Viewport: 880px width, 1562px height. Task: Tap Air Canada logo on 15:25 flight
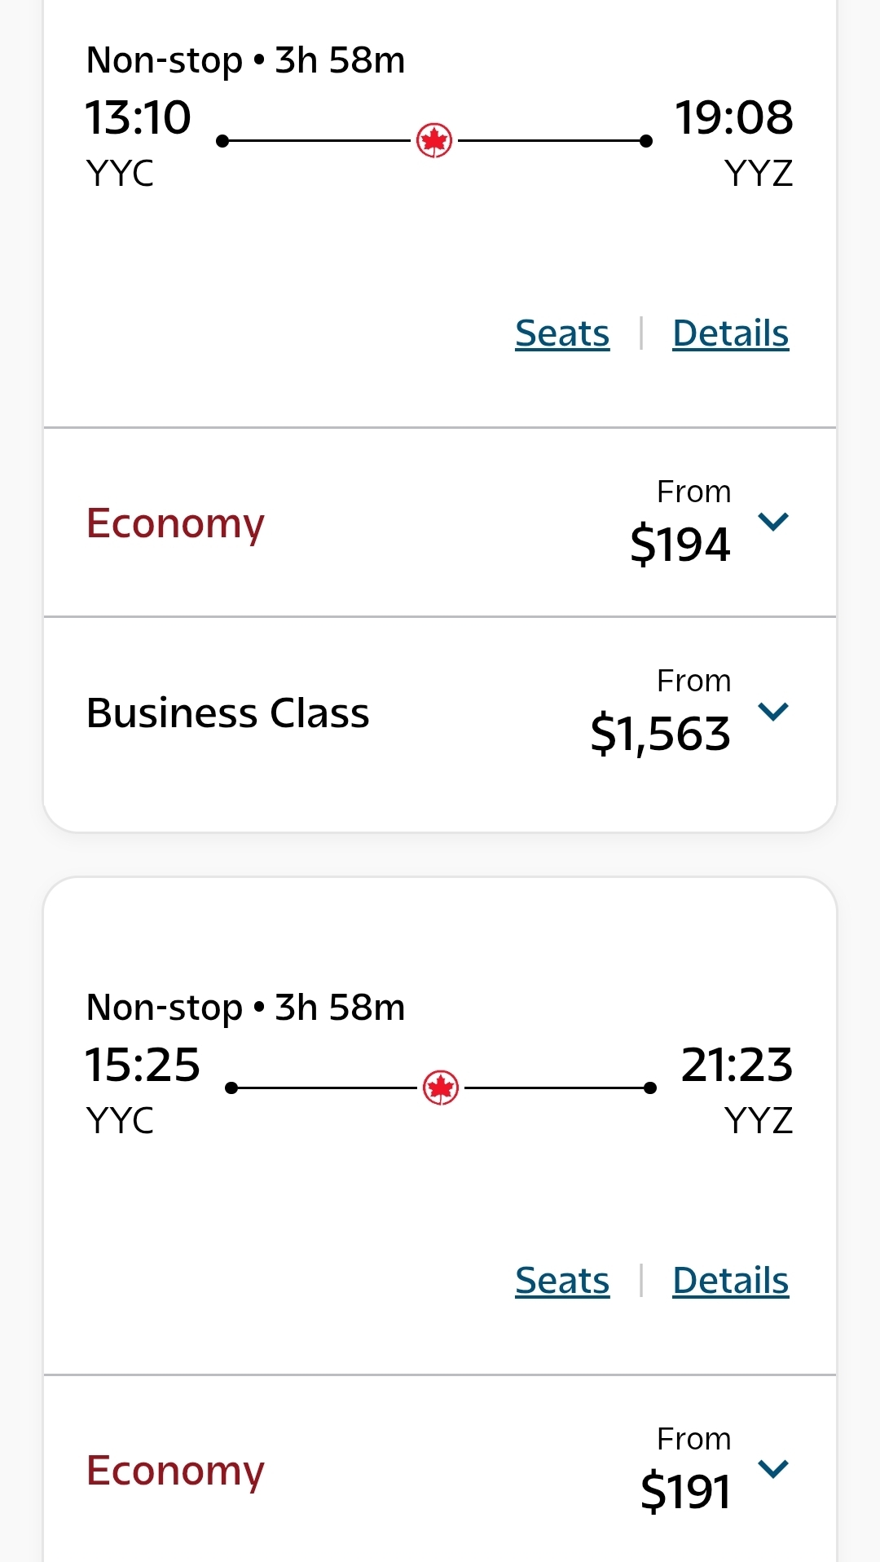[x=441, y=1088]
